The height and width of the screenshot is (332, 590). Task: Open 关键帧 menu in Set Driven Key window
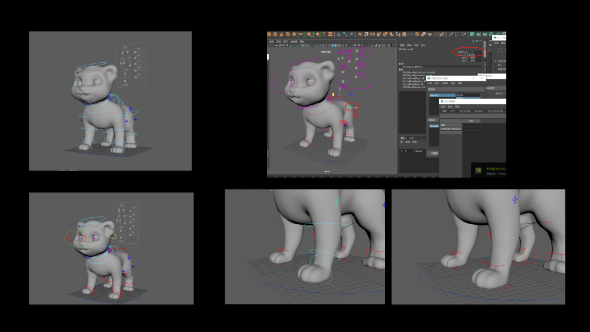pyautogui.click(x=445, y=83)
